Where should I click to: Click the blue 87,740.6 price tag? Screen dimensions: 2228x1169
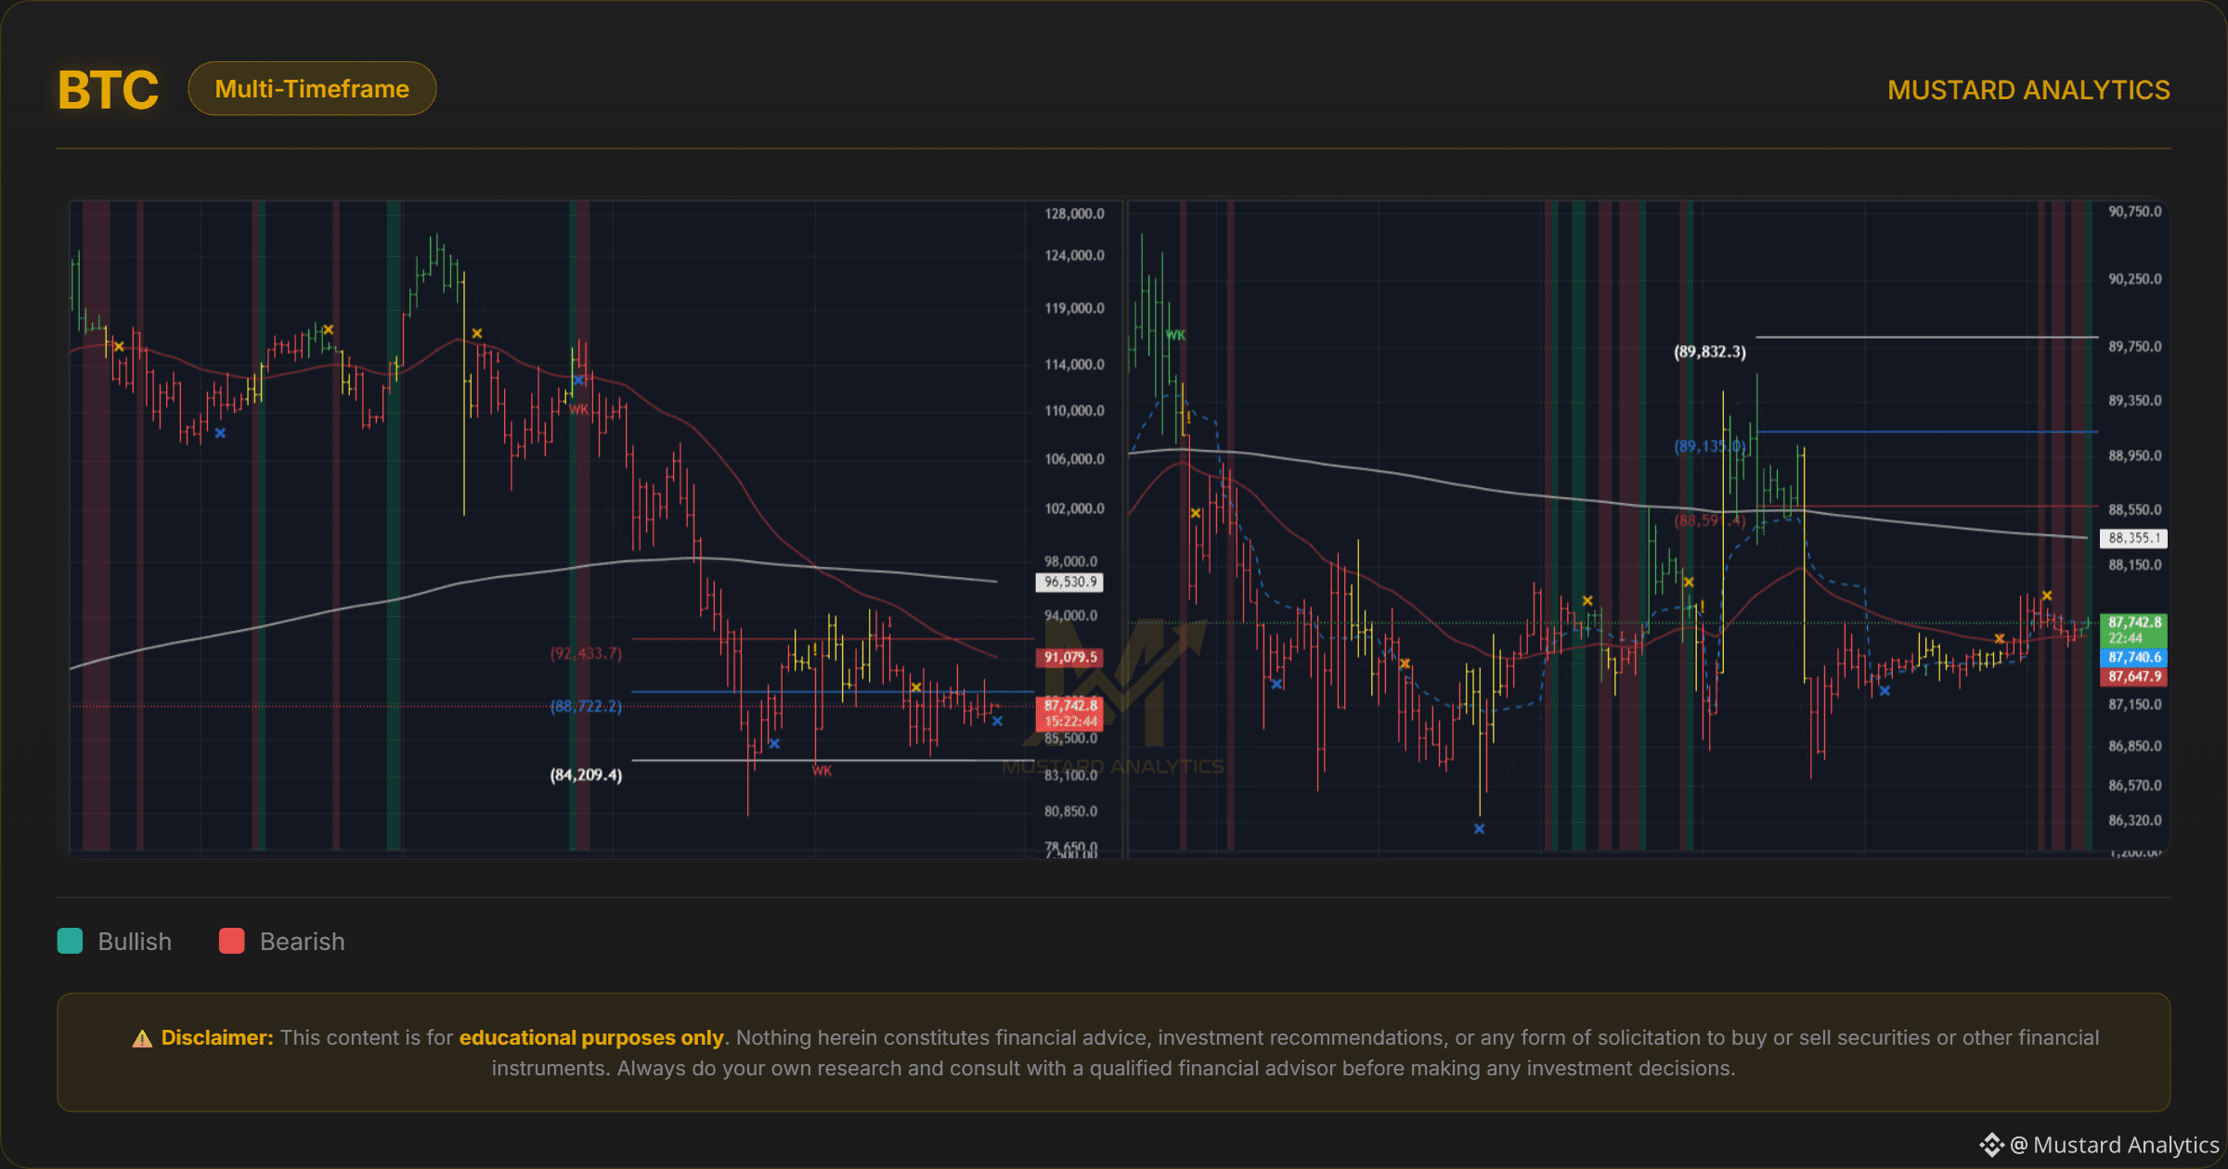click(2133, 657)
